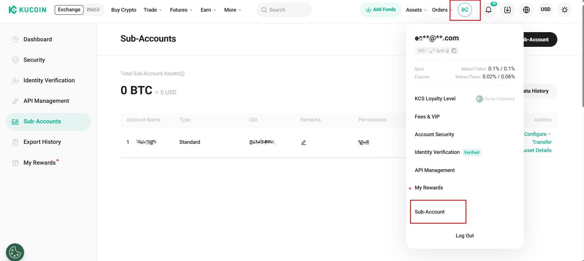Select Sub-Account in the profile menu

coord(430,212)
